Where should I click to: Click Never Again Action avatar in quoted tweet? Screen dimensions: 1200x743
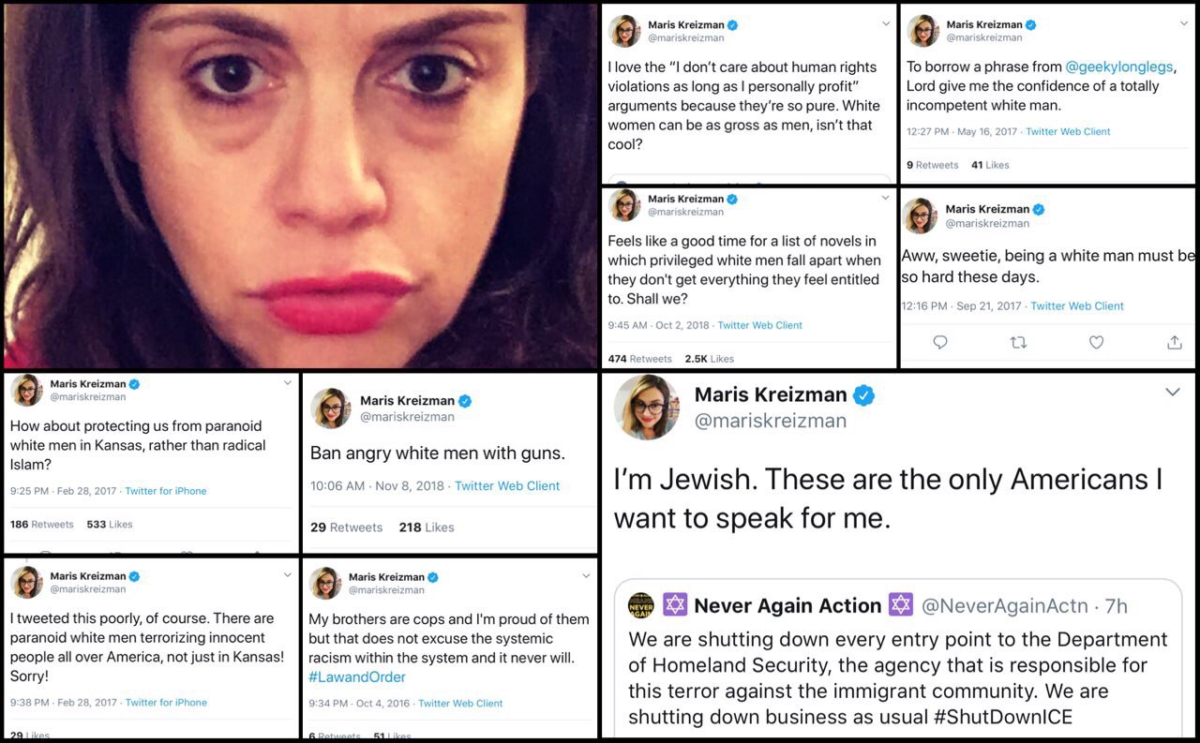point(641,604)
